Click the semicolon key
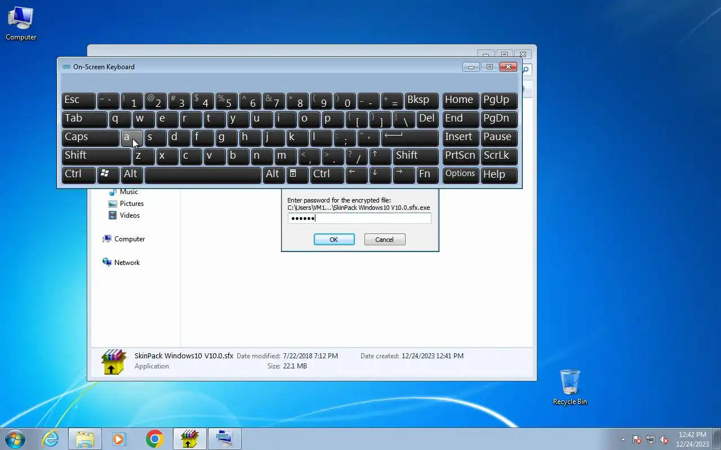Screen dimensions: 721x450 tap(345, 138)
